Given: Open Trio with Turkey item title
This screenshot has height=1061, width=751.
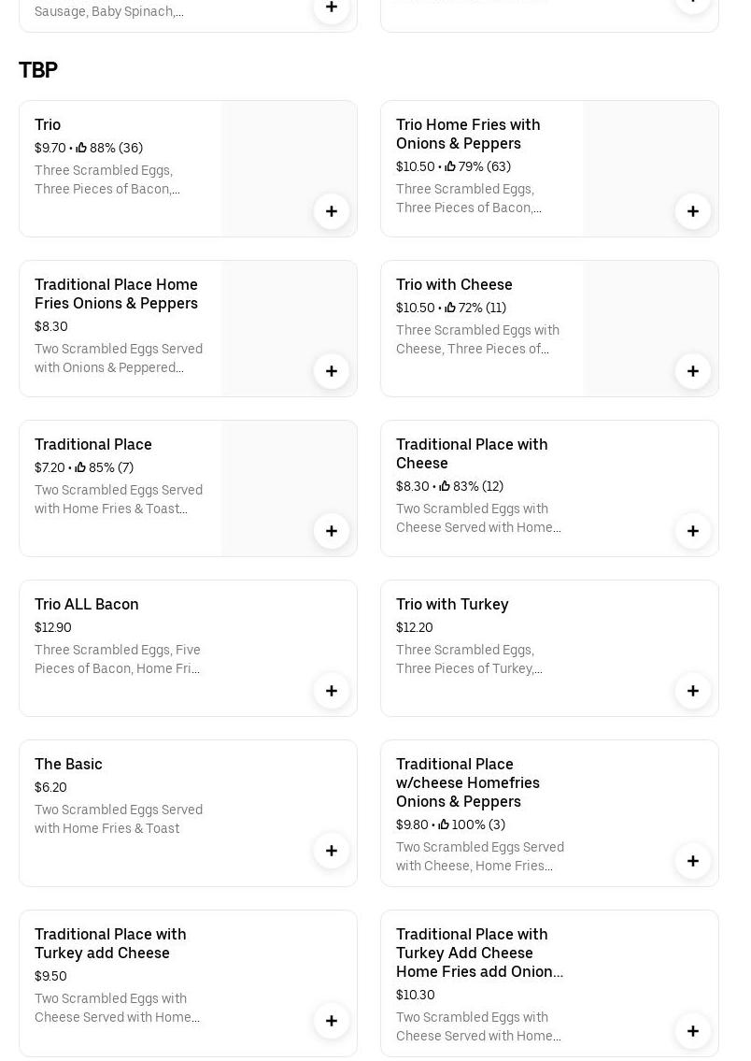Looking at the screenshot, I should coord(452,604).
